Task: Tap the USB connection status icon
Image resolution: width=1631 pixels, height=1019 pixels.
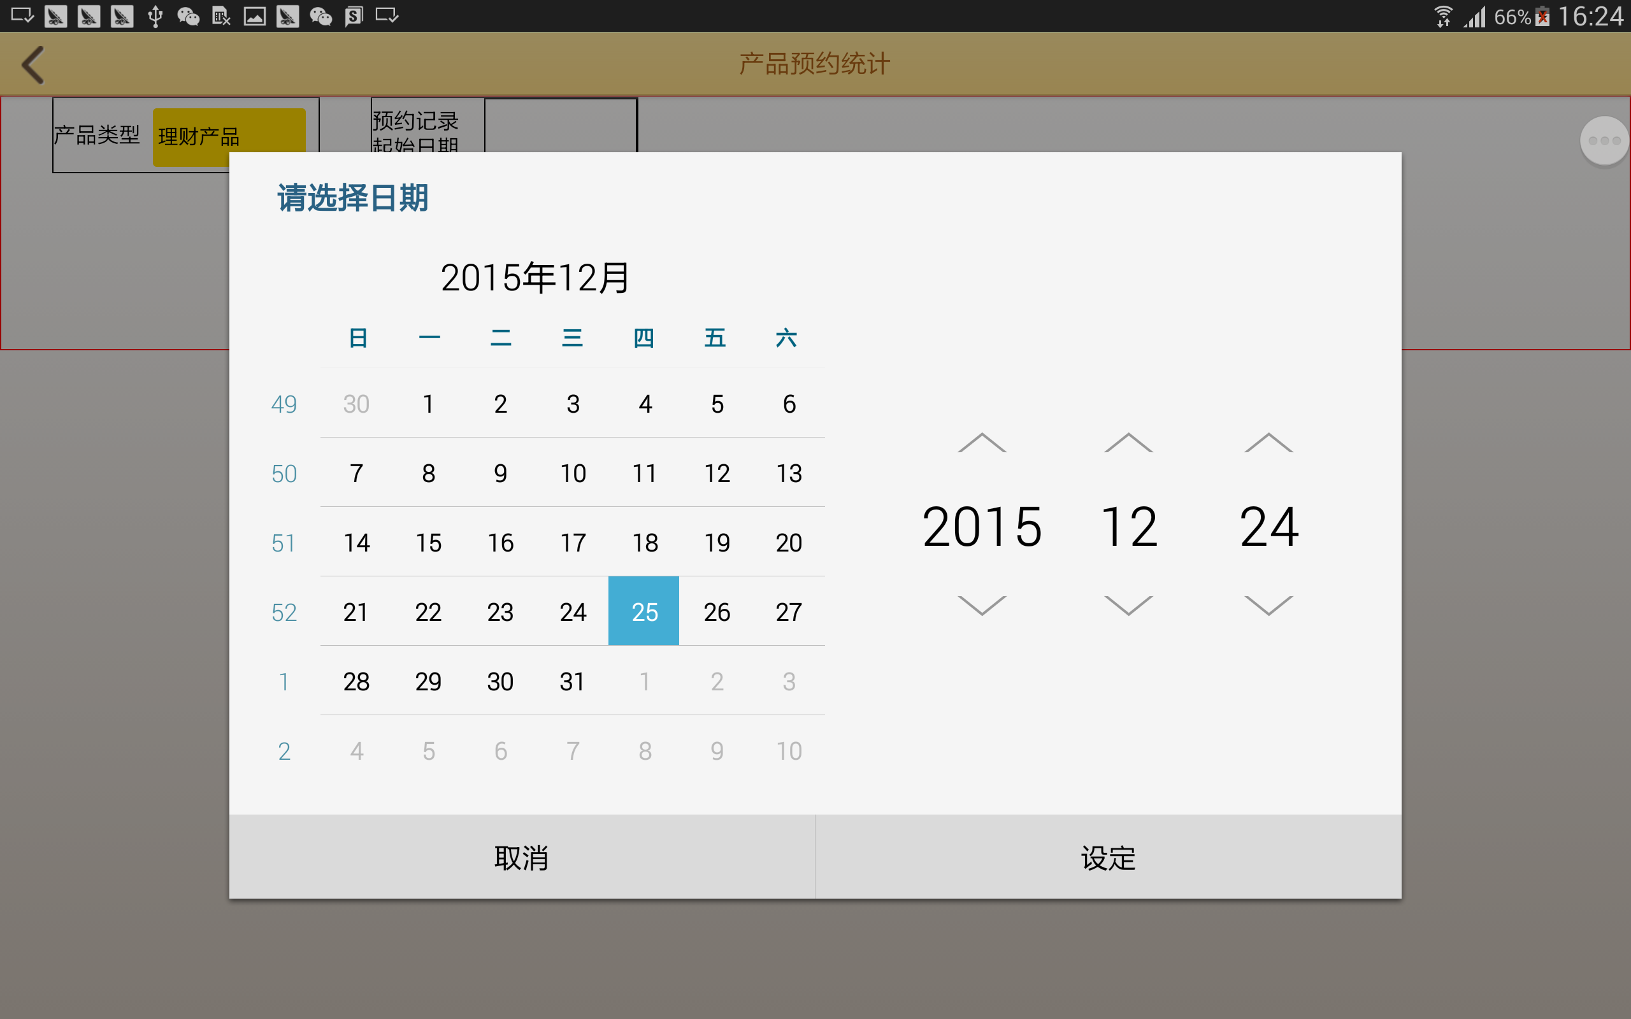Action: click(155, 16)
